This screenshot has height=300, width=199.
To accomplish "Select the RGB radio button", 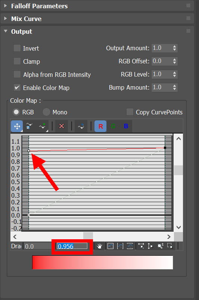I will [16, 112].
